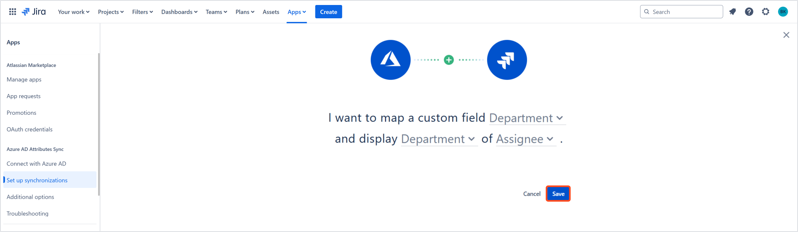798x232 pixels.
Task: Focus the Search field
Action: (682, 12)
